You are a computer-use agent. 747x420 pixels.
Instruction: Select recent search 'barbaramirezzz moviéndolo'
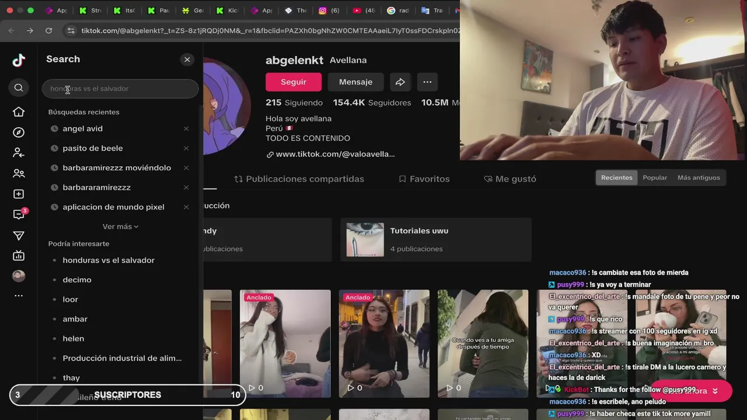[117, 168]
